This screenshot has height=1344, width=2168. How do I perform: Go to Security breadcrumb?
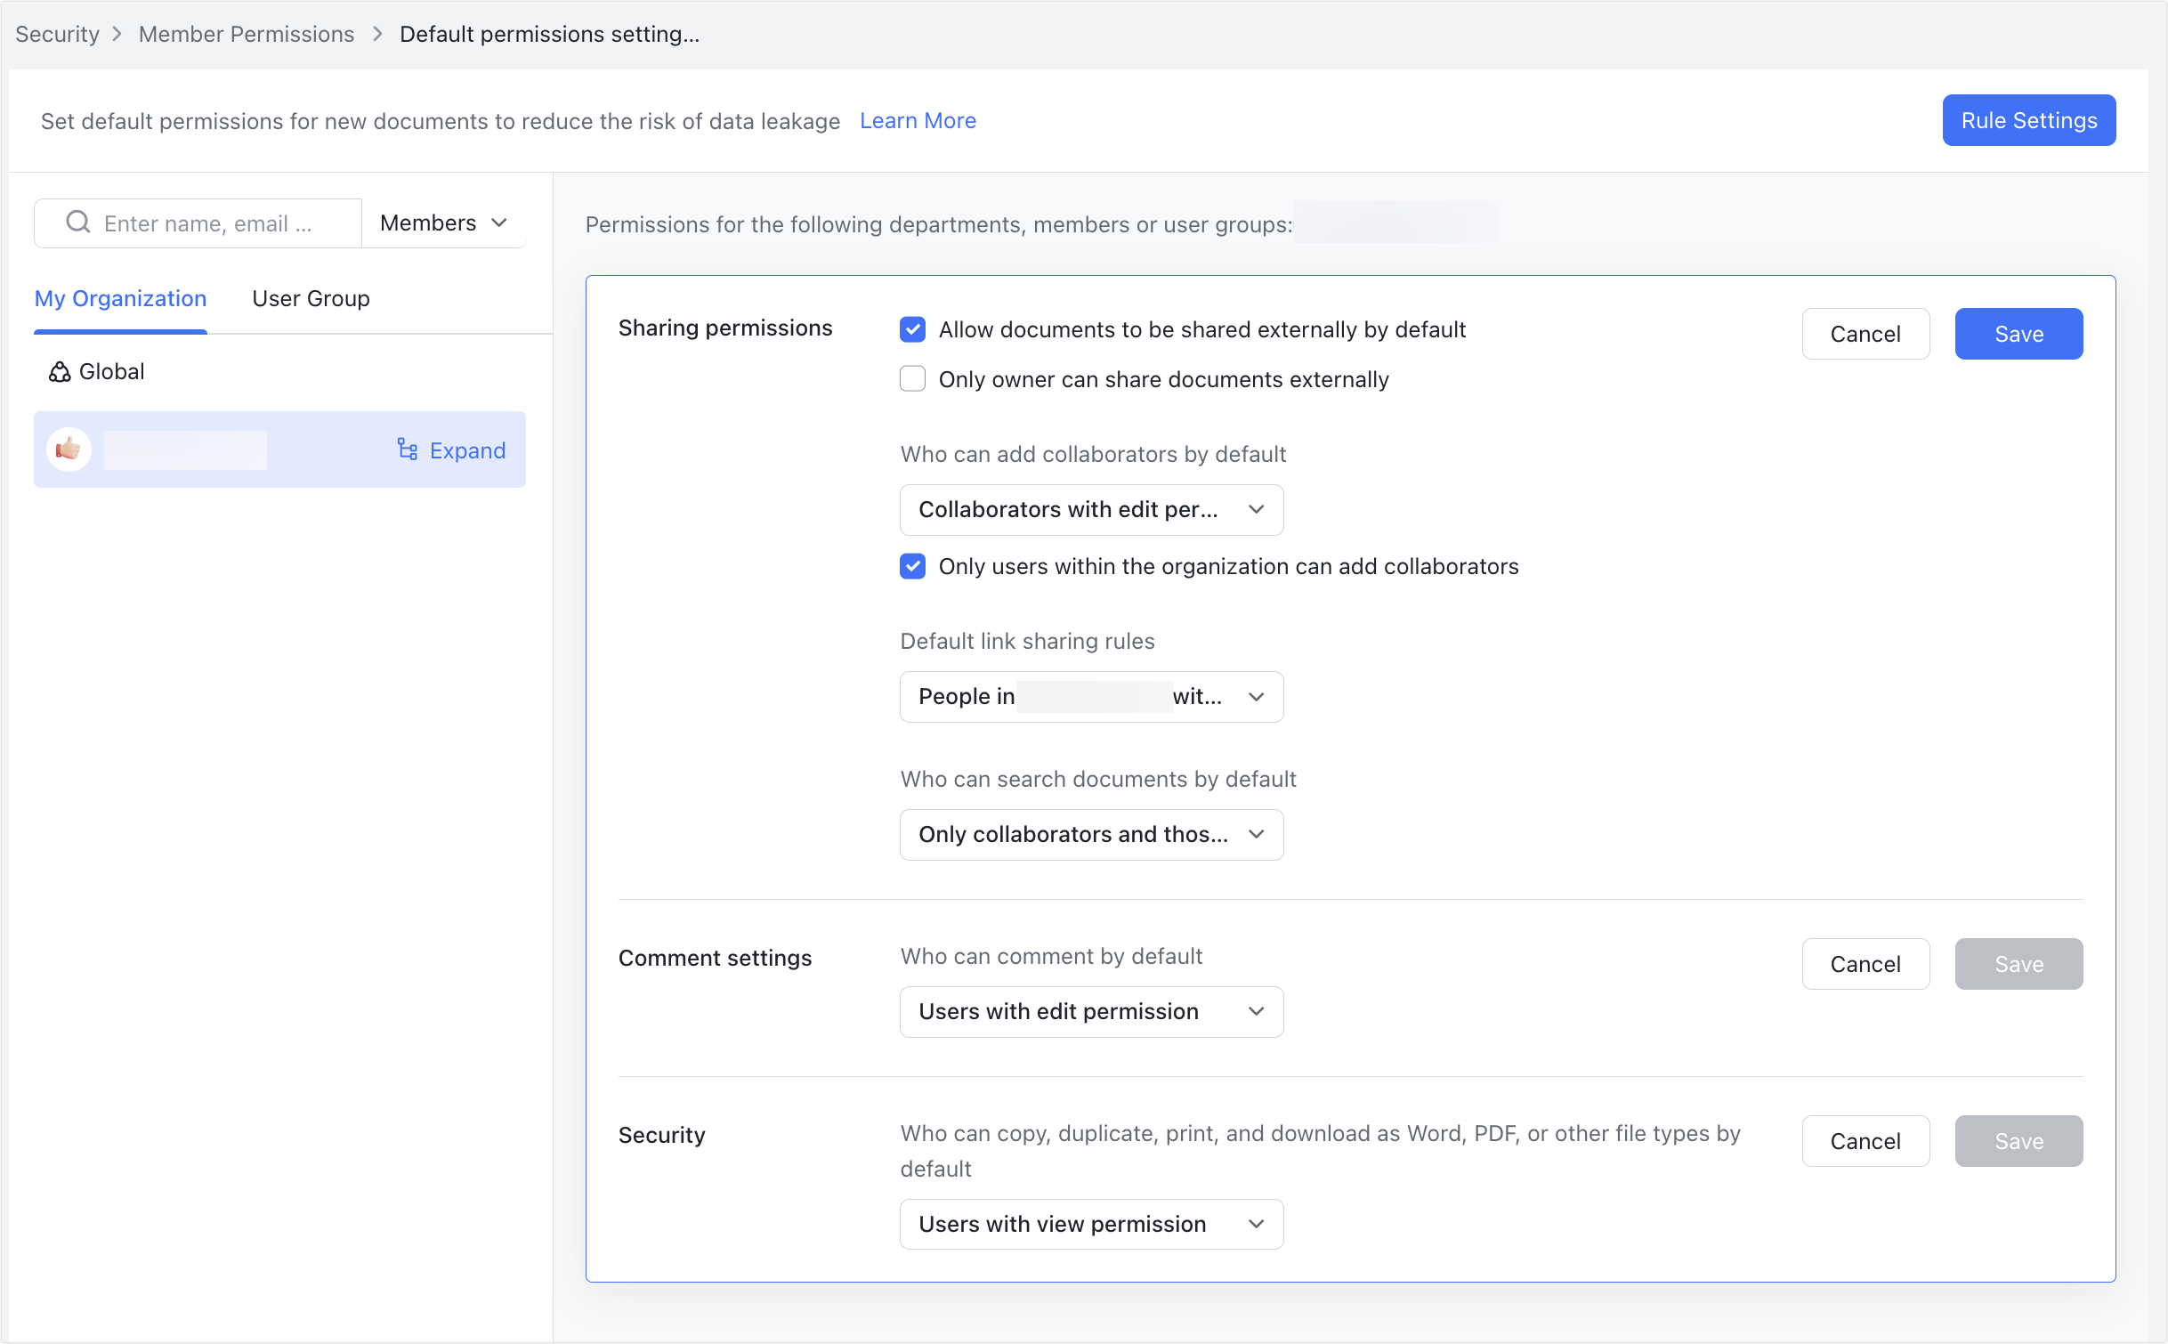pos(57,34)
